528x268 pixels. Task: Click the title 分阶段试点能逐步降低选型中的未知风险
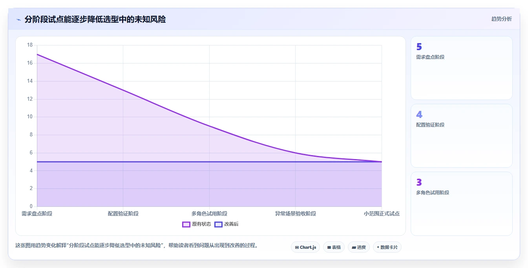pos(95,19)
